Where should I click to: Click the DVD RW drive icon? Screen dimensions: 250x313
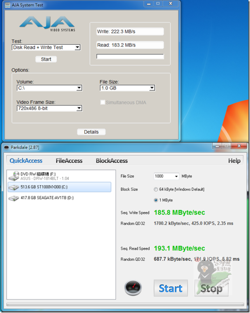click(14, 176)
